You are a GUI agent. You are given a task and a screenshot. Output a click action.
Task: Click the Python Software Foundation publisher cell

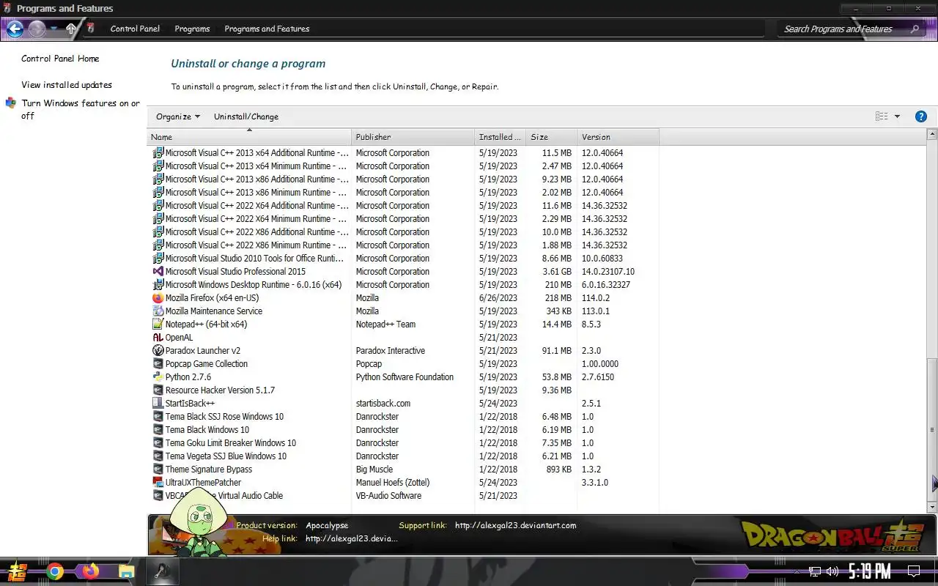click(405, 377)
